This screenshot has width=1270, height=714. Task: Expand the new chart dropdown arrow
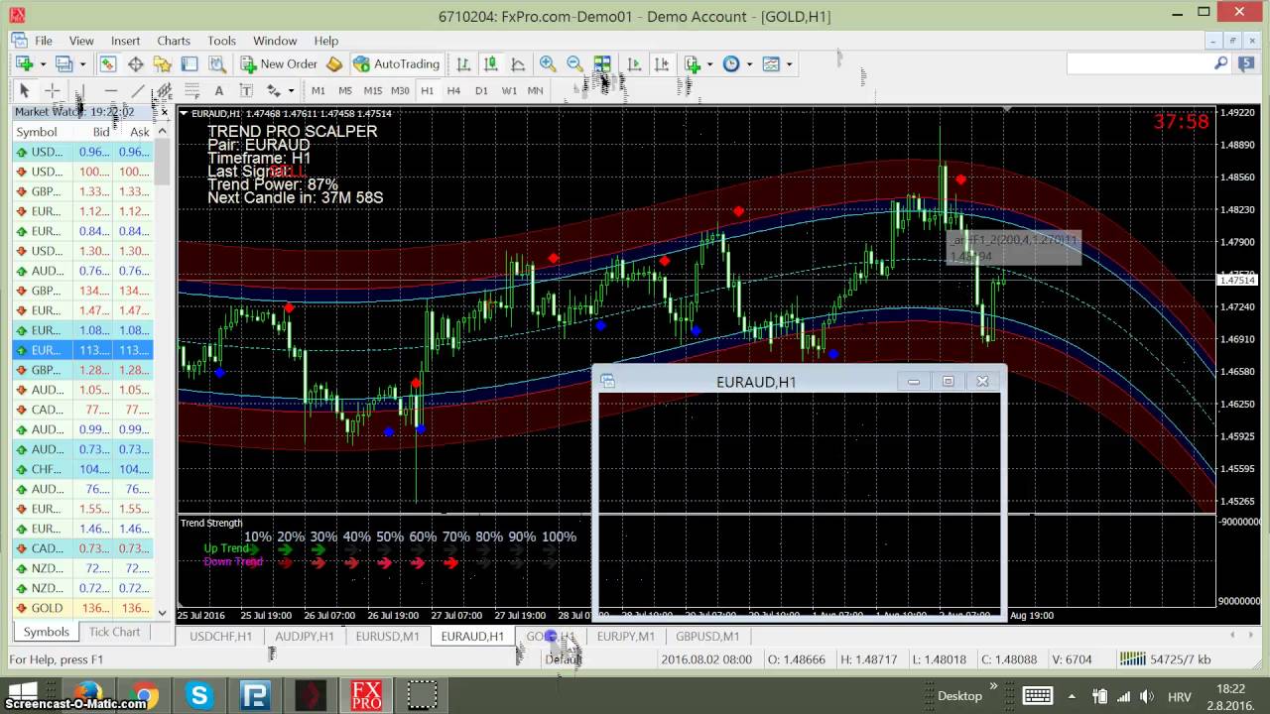click(42, 63)
